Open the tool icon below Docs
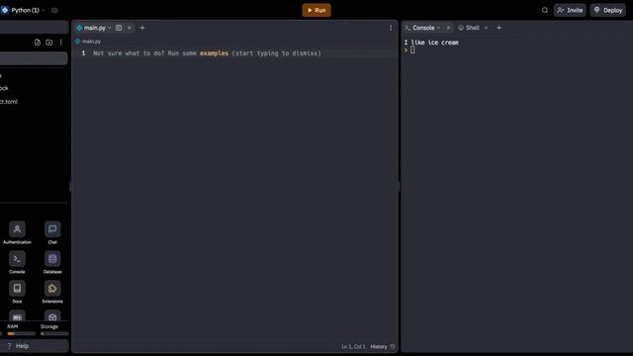 point(17,317)
